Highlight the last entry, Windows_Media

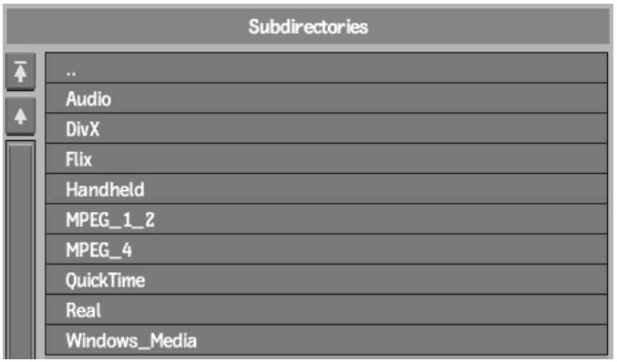point(326,340)
